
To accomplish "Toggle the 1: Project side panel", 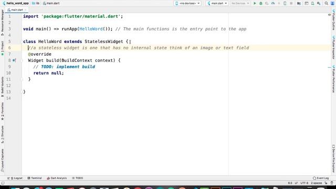I will click(x=2, y=48).
